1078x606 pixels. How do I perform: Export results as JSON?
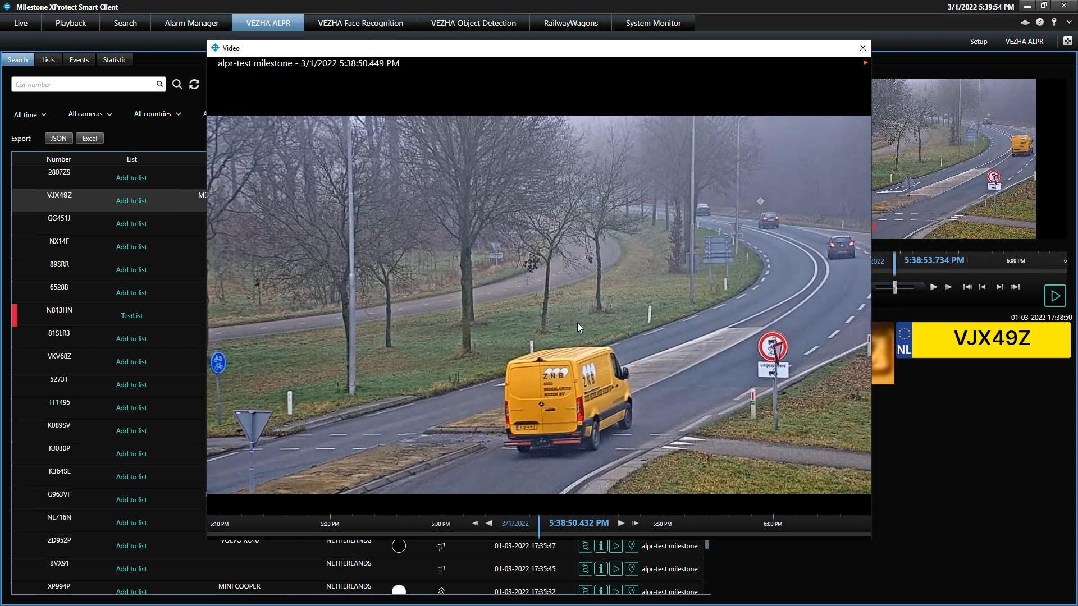click(x=58, y=138)
